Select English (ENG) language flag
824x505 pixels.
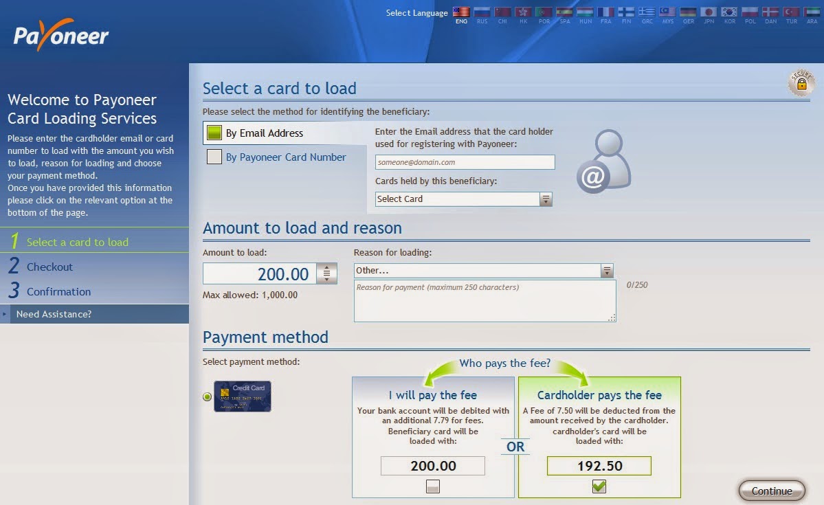pyautogui.click(x=461, y=12)
